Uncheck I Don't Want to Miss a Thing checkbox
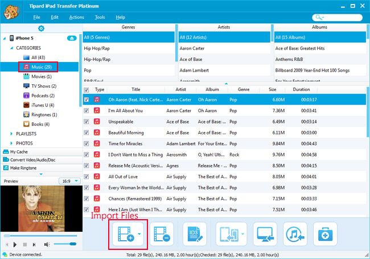The height and width of the screenshot is (259, 370). (x=87, y=155)
